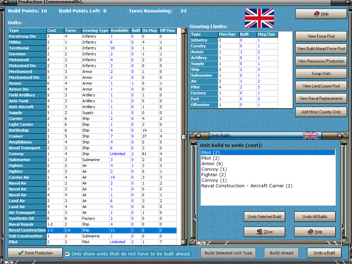Click the Cavalry row in Gearing Limits
Viewport: 352px width, 264px height.
234,46
